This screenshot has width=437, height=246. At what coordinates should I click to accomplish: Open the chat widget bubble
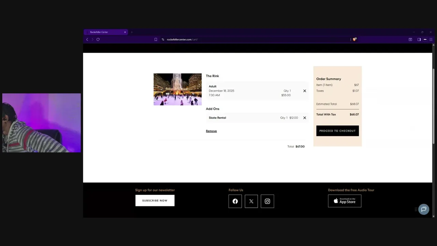(424, 209)
